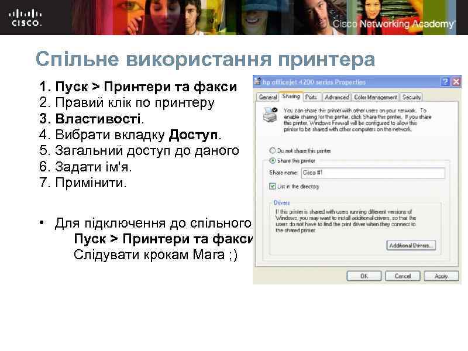The image size is (468, 351).
Task: Switch to the General tab
Action: click(270, 97)
